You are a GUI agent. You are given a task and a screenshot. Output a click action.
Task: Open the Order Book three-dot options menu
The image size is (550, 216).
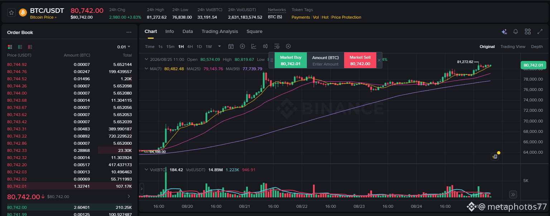129,32
